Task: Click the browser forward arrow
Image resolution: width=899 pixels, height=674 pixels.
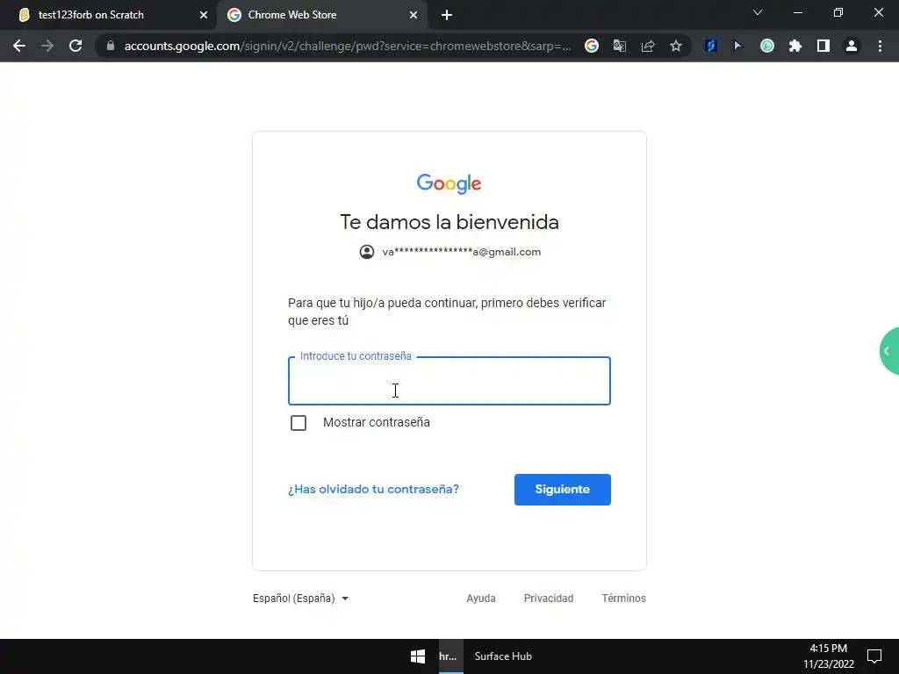Action: [47, 46]
